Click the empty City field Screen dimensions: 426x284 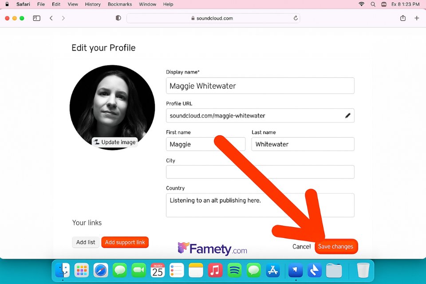pos(260,172)
